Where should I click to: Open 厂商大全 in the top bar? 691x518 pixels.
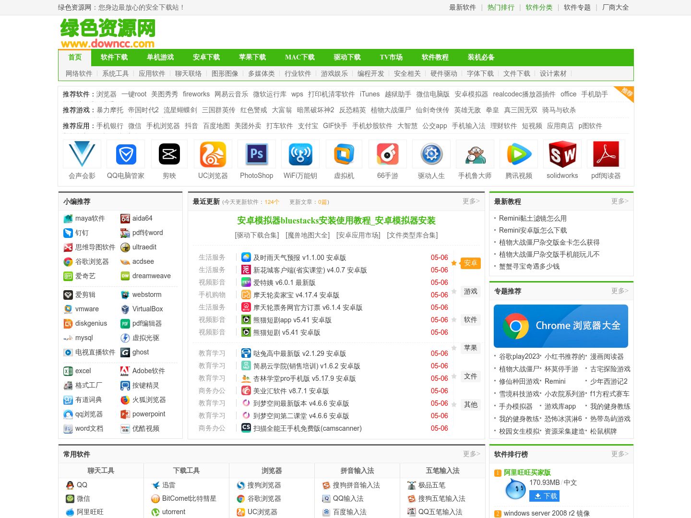tap(615, 7)
